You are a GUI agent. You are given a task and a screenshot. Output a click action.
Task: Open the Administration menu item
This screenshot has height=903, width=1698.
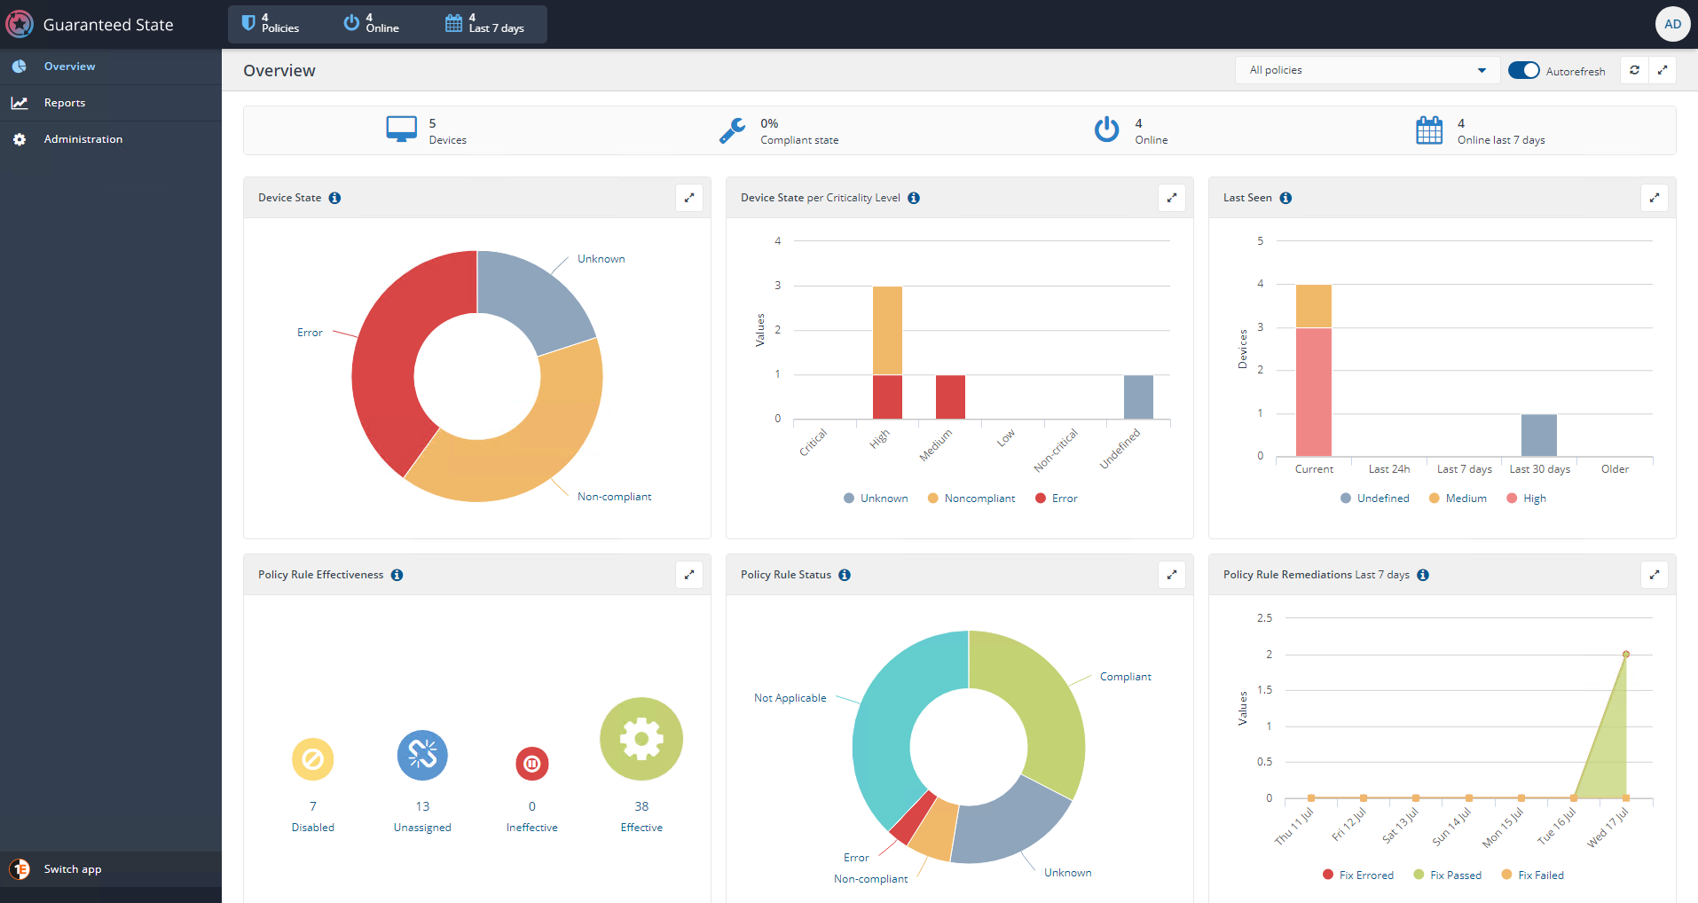tap(111, 139)
